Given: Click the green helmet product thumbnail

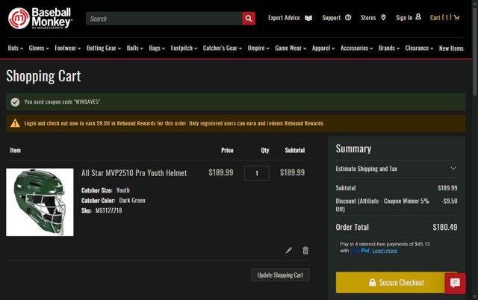Looking at the screenshot, I should pyautogui.click(x=40, y=202).
